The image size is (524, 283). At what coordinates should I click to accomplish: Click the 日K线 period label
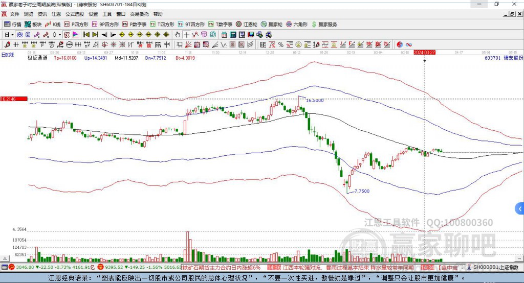pyautogui.click(x=8, y=55)
